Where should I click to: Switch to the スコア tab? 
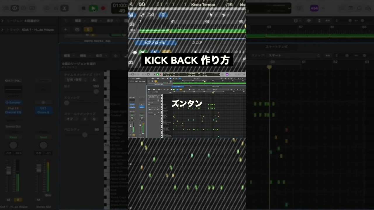click(197, 43)
